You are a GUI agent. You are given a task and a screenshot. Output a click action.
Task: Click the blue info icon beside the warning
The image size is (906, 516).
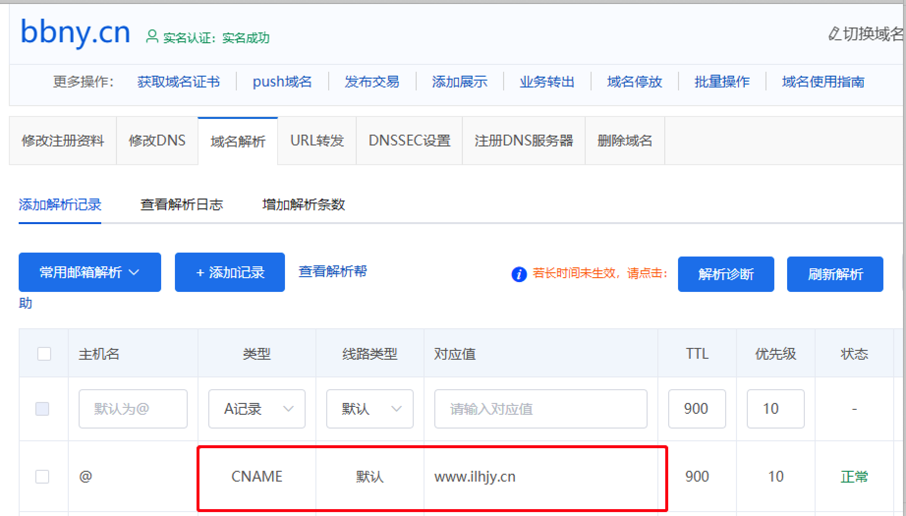click(519, 274)
